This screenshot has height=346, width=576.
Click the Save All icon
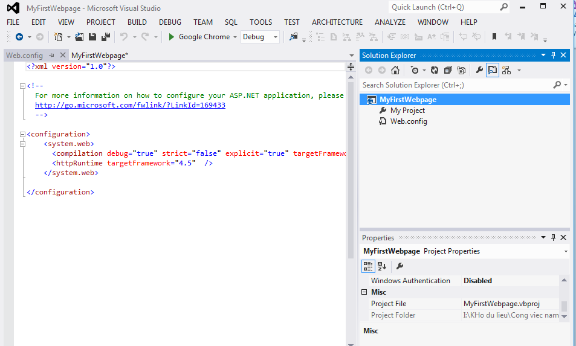[106, 37]
